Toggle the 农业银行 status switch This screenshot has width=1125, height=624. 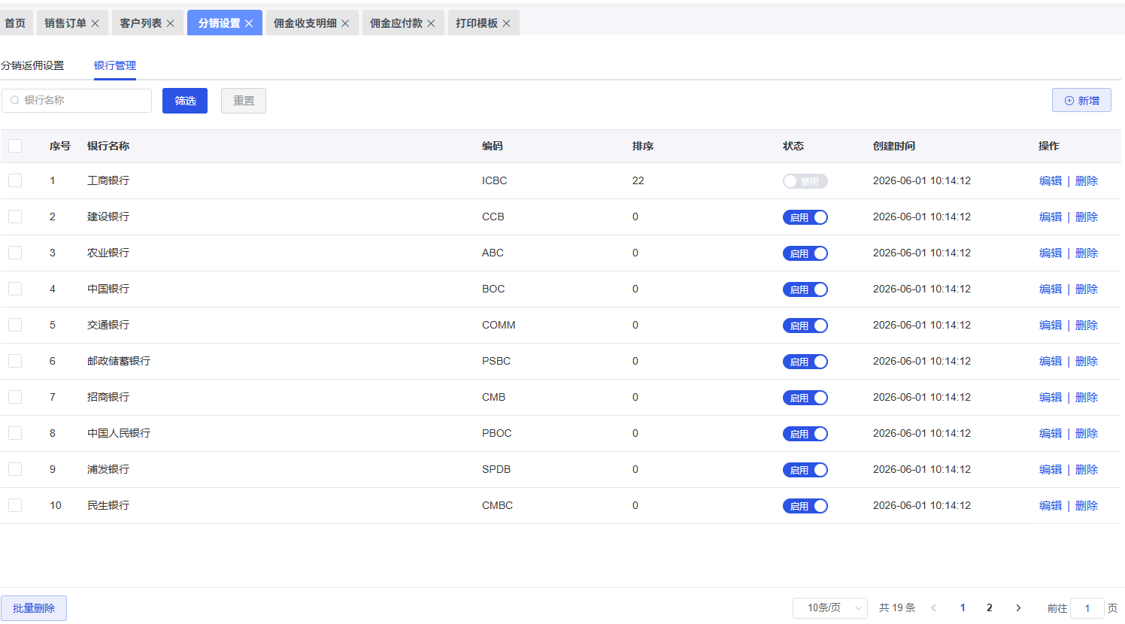coord(805,253)
